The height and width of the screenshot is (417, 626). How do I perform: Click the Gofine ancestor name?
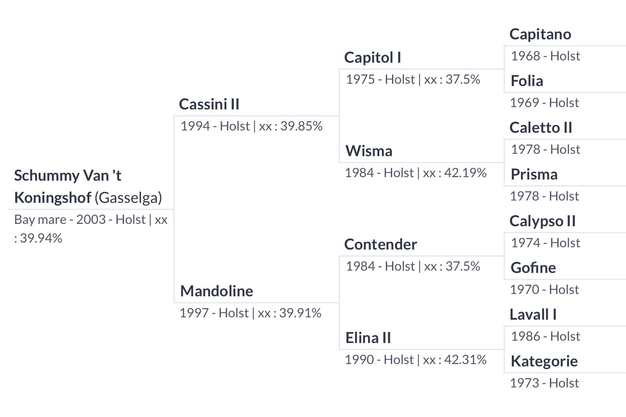click(x=533, y=268)
